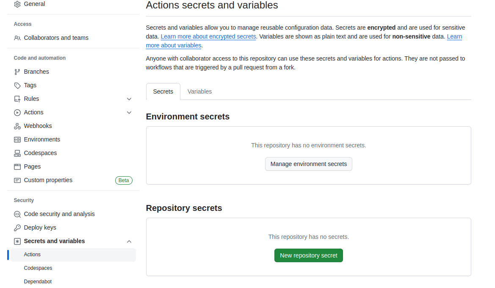Switch to the Variables tab
The image size is (495, 288).
[x=199, y=91]
